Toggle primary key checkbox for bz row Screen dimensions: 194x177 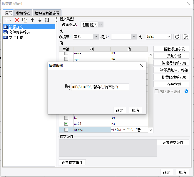[66, 118]
